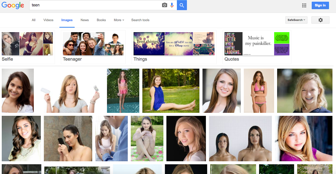Open the SafeSearch dropdown

tap(296, 20)
